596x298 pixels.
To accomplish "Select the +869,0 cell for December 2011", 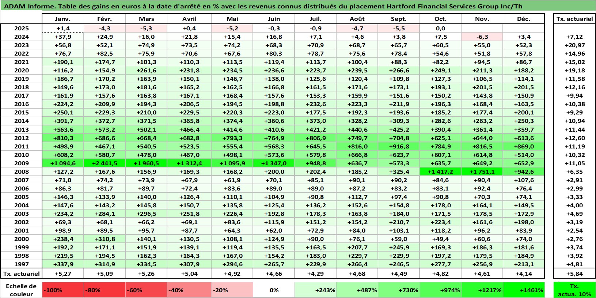I will pos(524,146).
